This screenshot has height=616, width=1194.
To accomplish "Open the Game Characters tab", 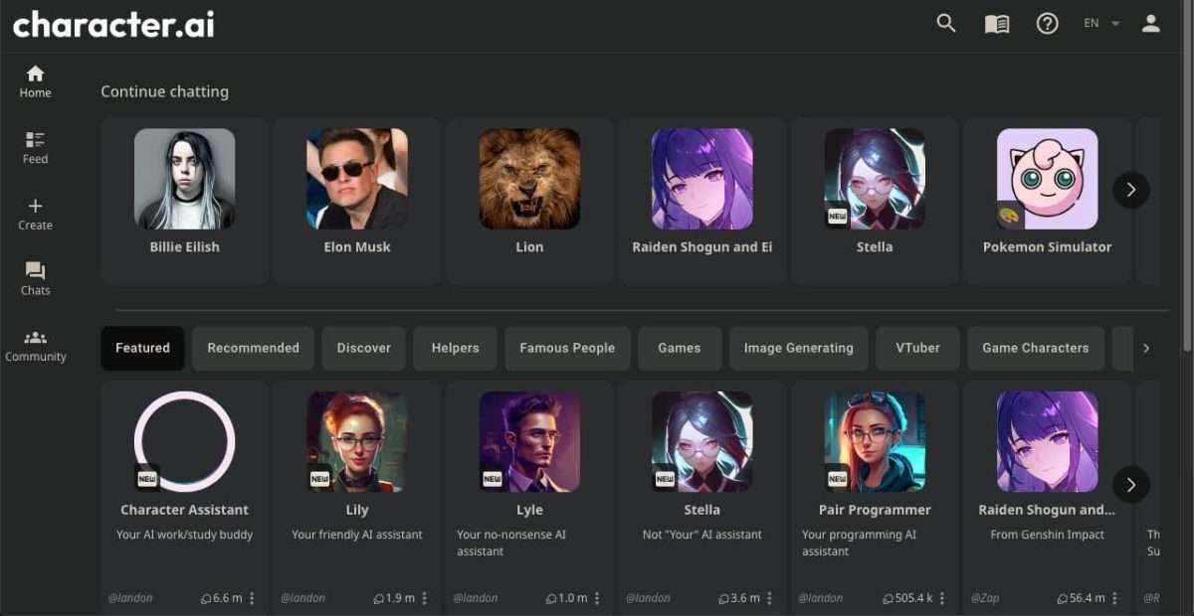I will 1036,349.
